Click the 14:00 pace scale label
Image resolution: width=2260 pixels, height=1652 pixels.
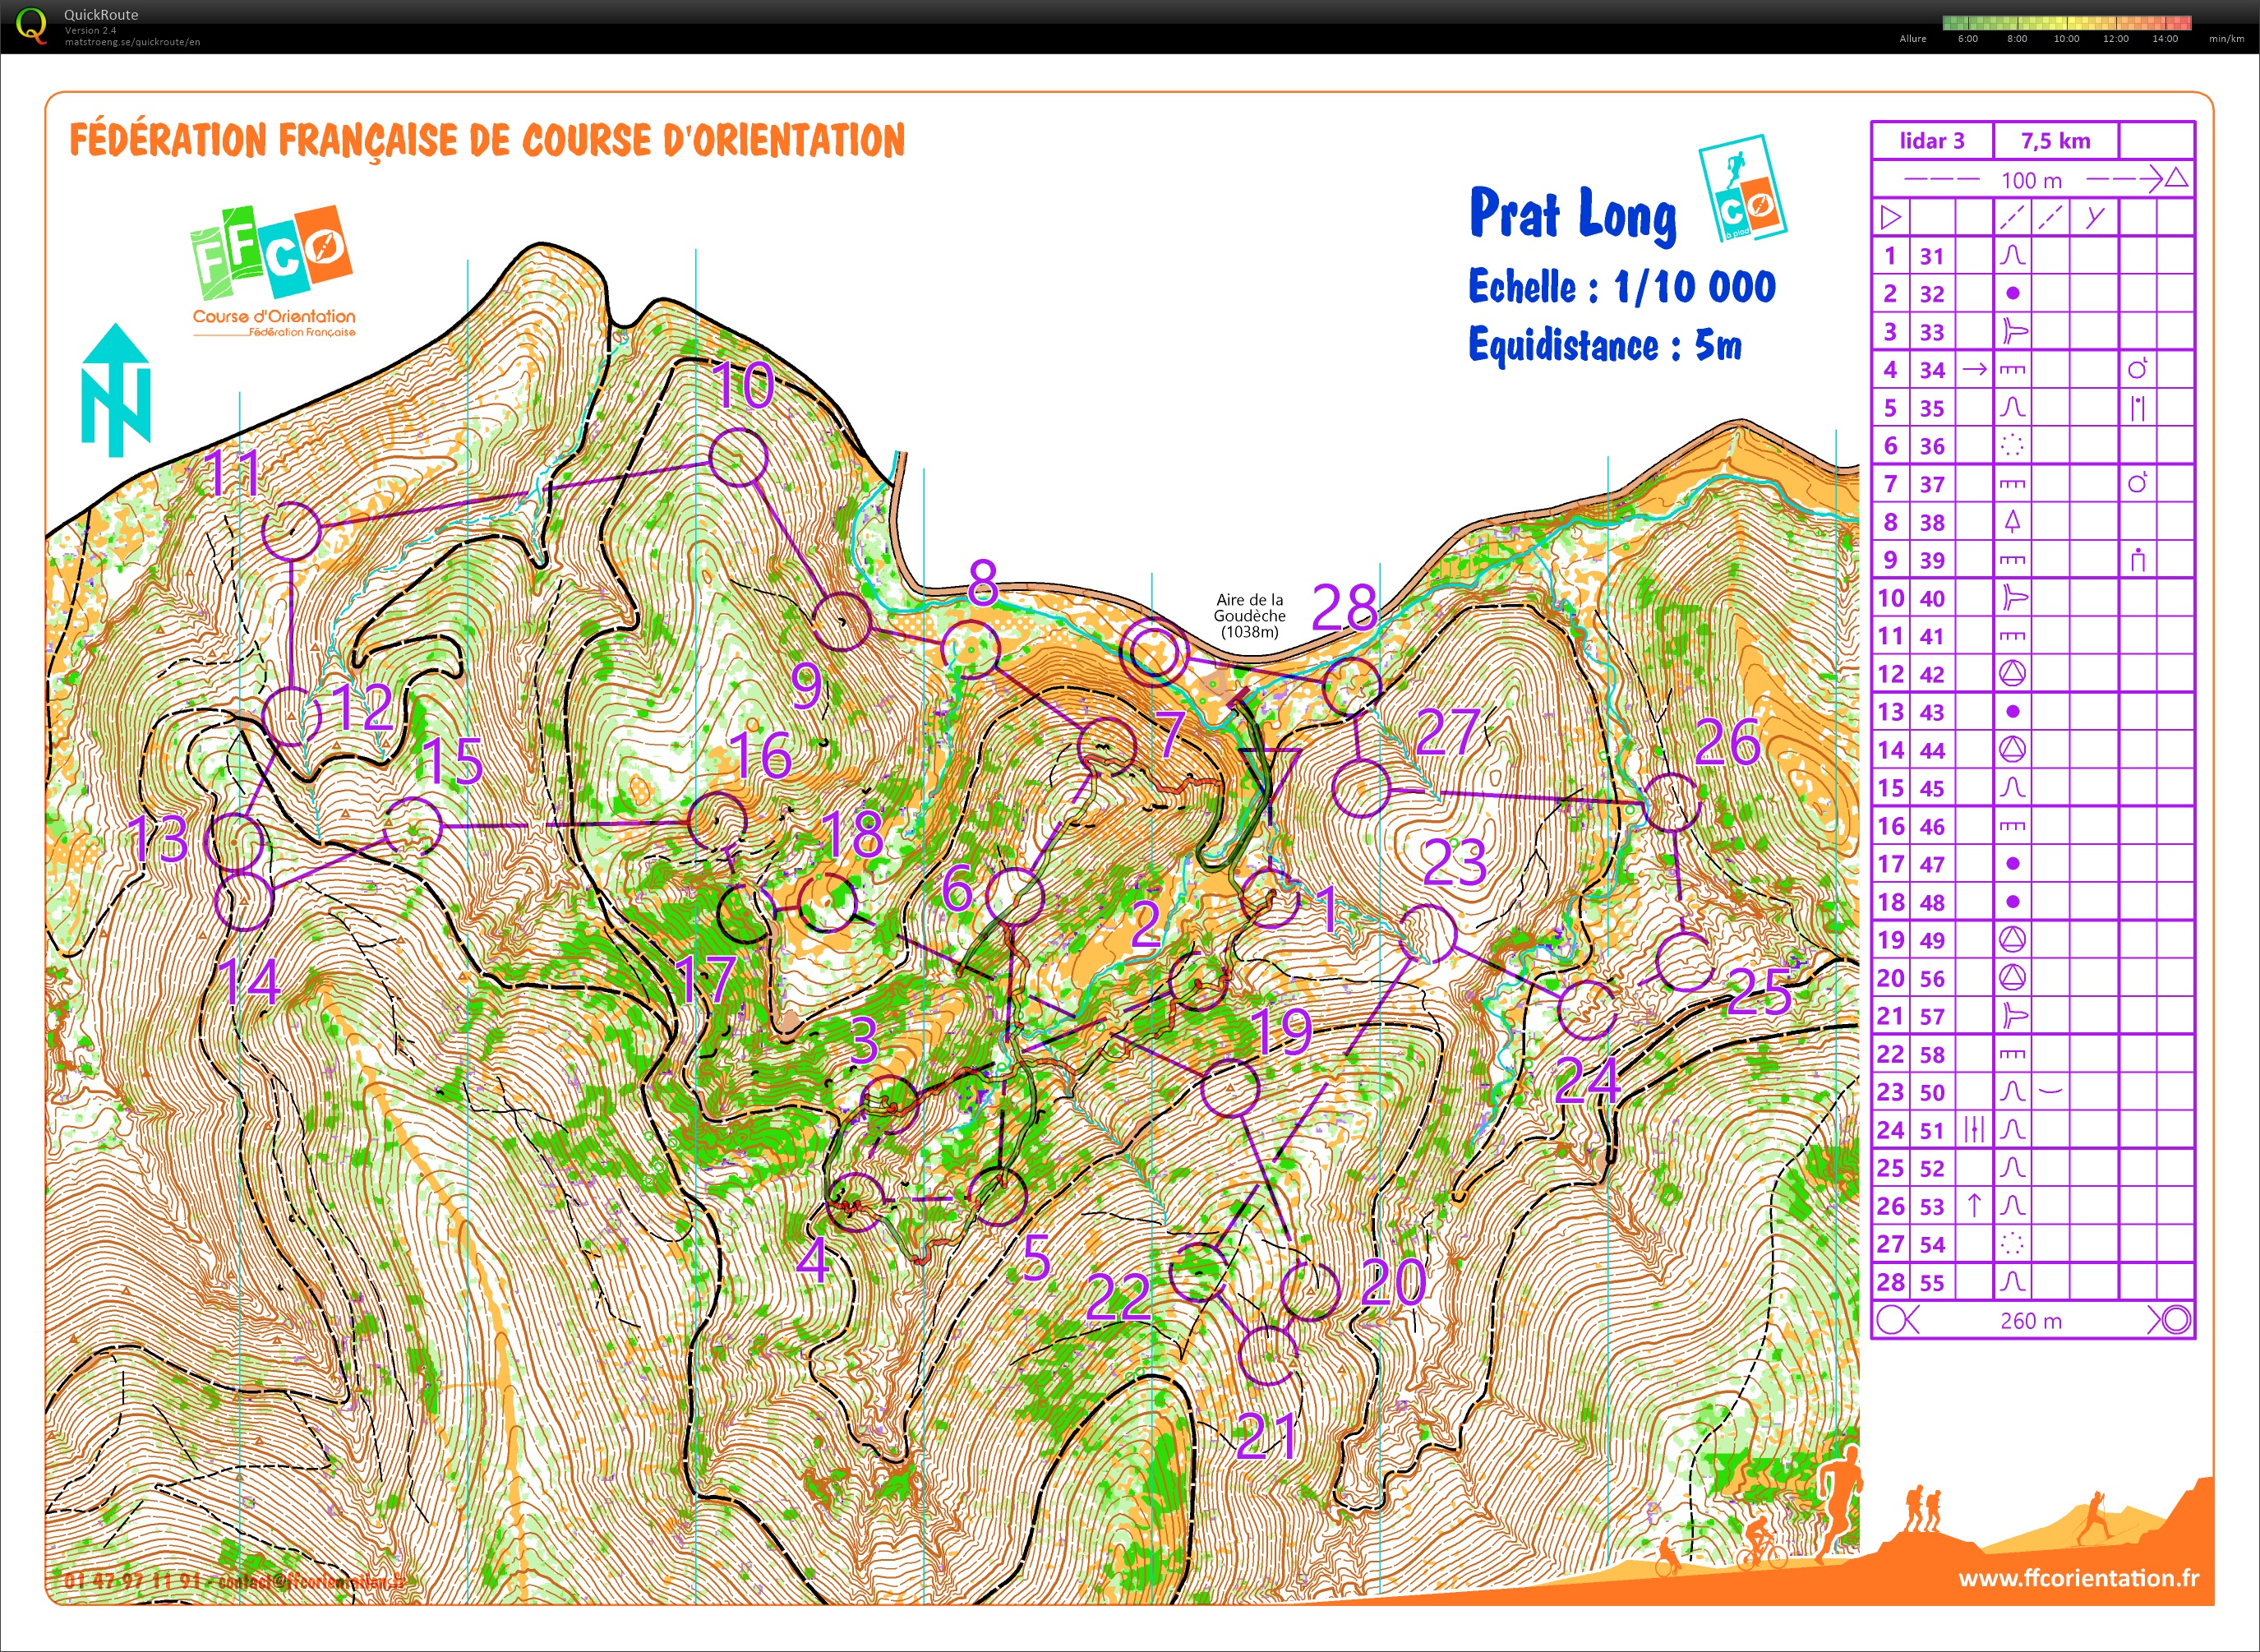click(2165, 39)
